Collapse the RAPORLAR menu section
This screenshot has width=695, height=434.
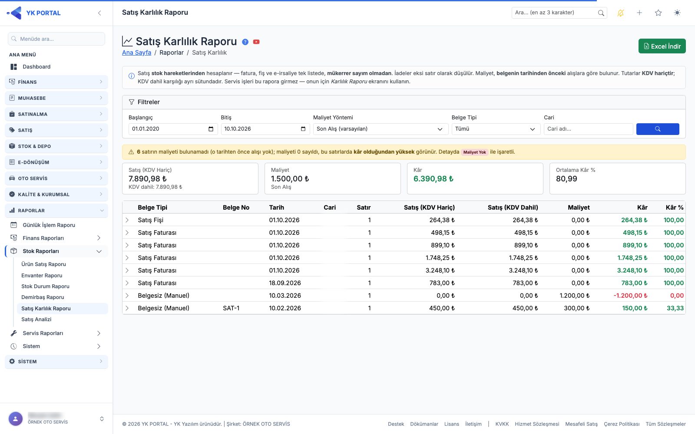pos(56,210)
